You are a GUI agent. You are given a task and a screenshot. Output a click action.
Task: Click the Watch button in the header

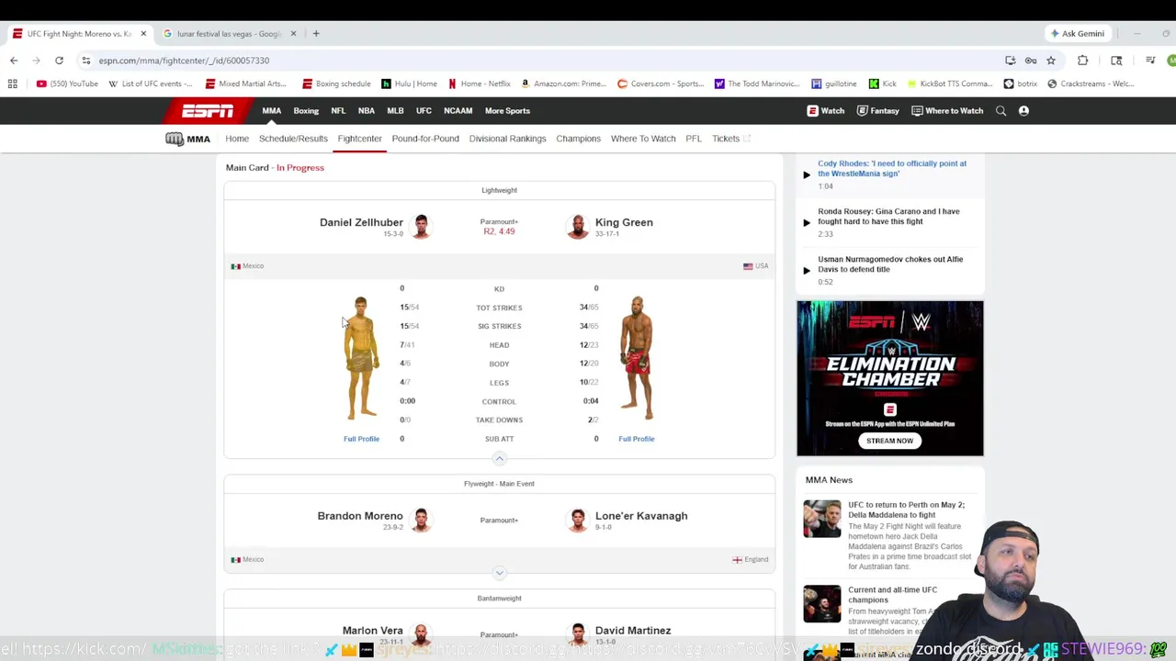825,111
